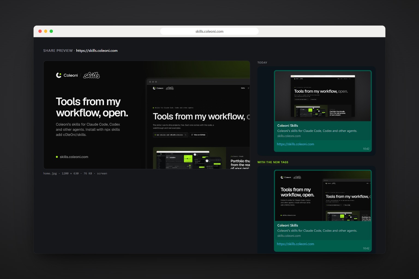Click the copy icon beside the npx skills command
The height and width of the screenshot is (279, 419).
pyautogui.click(x=185, y=135)
